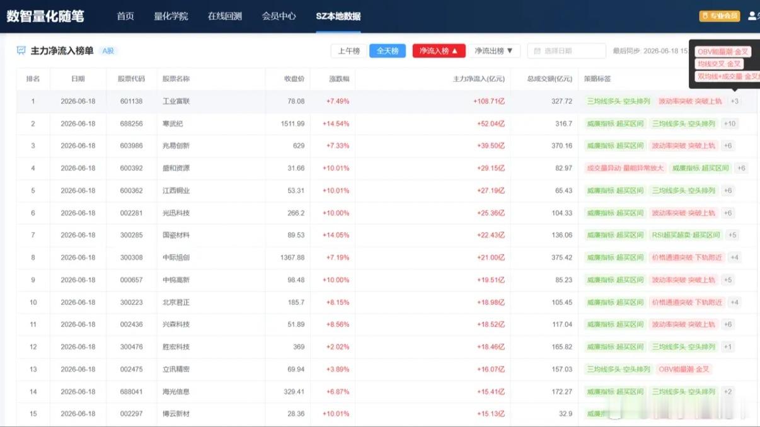Click the 主力净流入榜单 chart icon
760x427 pixels.
21,50
